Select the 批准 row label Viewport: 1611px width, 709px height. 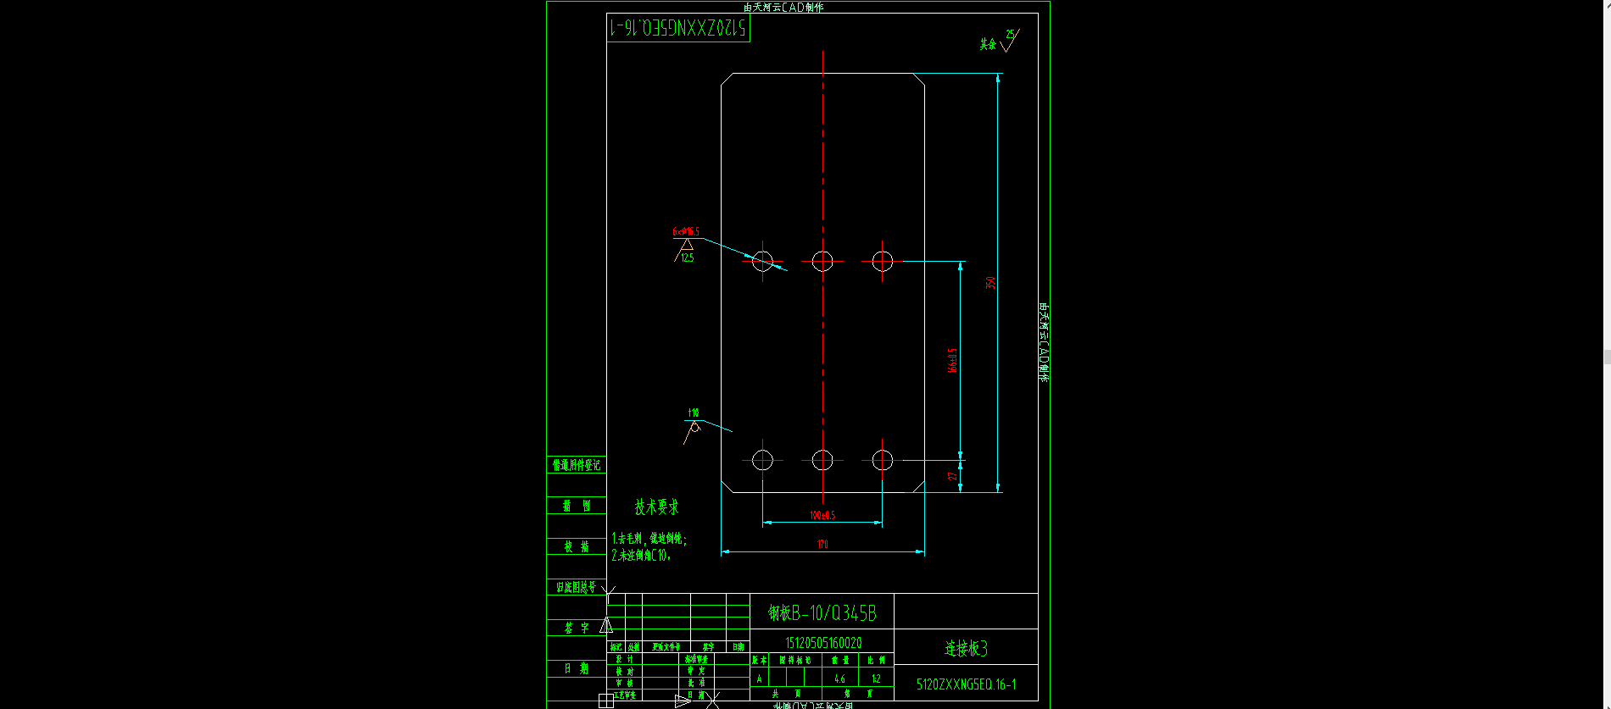[696, 683]
